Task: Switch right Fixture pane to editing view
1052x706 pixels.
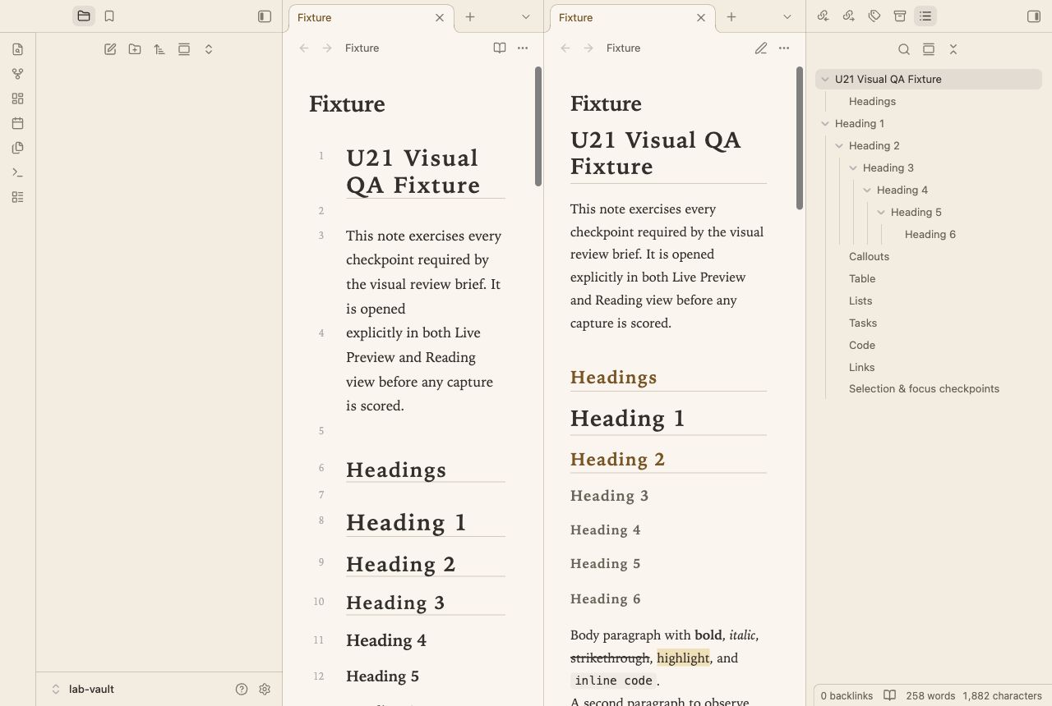Action: 761,48
